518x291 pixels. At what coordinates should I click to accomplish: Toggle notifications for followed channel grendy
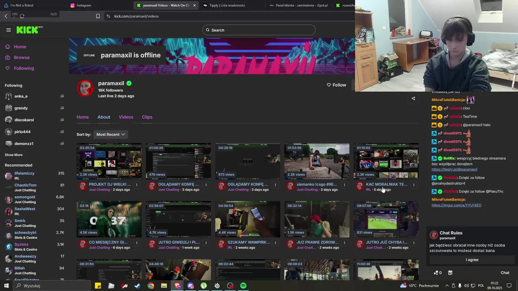pos(62,108)
